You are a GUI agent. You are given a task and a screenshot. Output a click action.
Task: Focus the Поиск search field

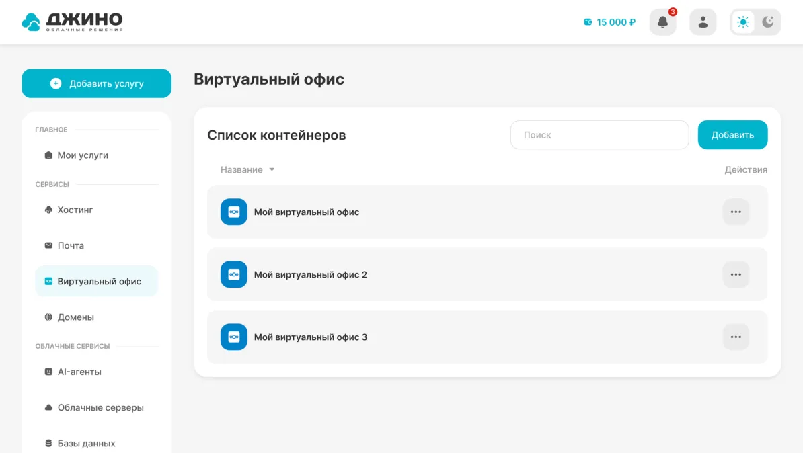coord(599,135)
